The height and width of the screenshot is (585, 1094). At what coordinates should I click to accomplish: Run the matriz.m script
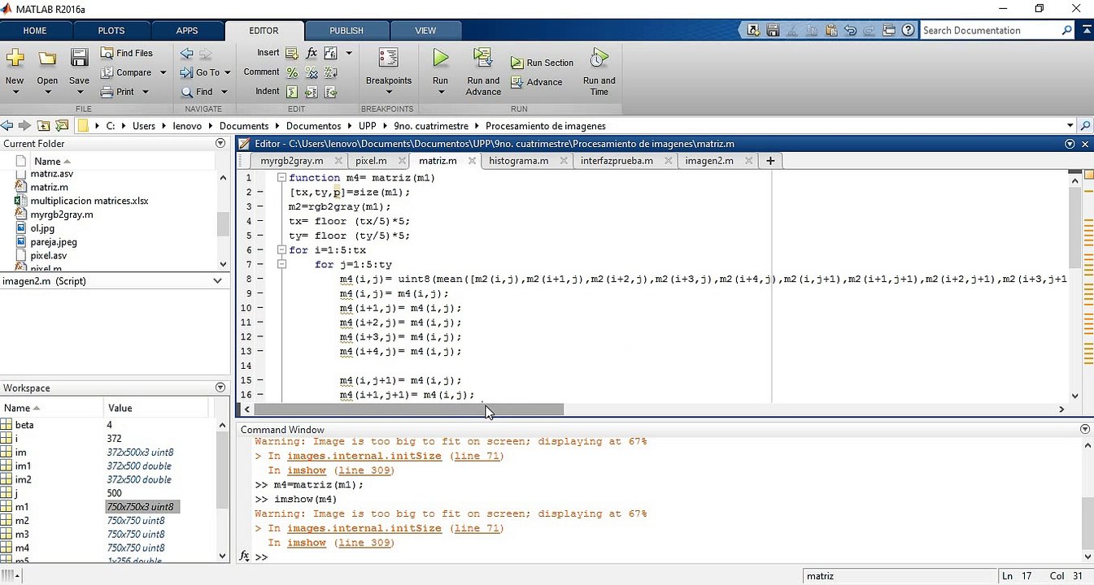click(440, 58)
